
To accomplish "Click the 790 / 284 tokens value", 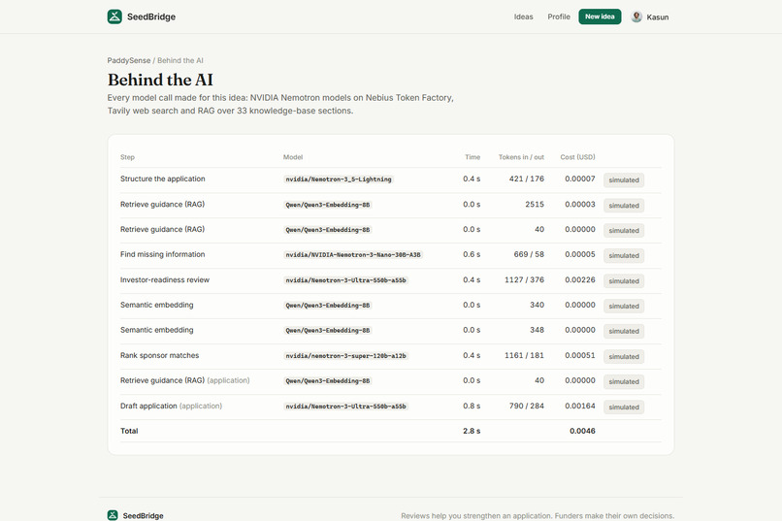I will click(526, 406).
